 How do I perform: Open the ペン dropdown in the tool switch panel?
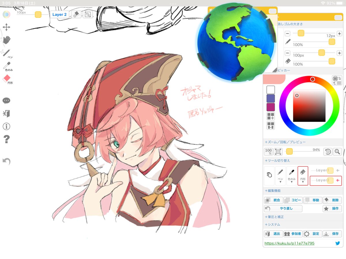(x=280, y=176)
